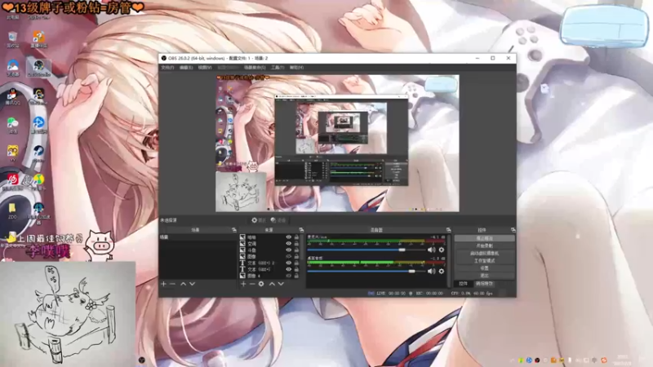Select the 腾讯QQ desktop icon
This screenshot has height=367, width=653.
coord(12,96)
